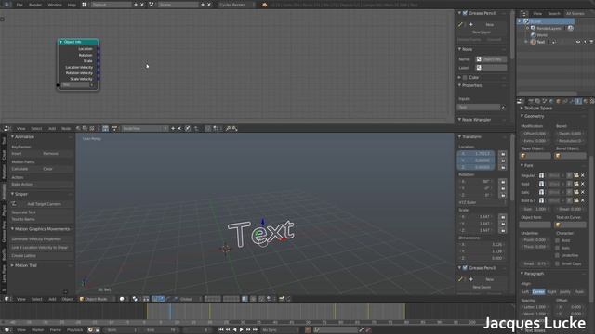Open the Help menu in the top bar
The width and height of the screenshot is (595, 334).
point(72,5)
